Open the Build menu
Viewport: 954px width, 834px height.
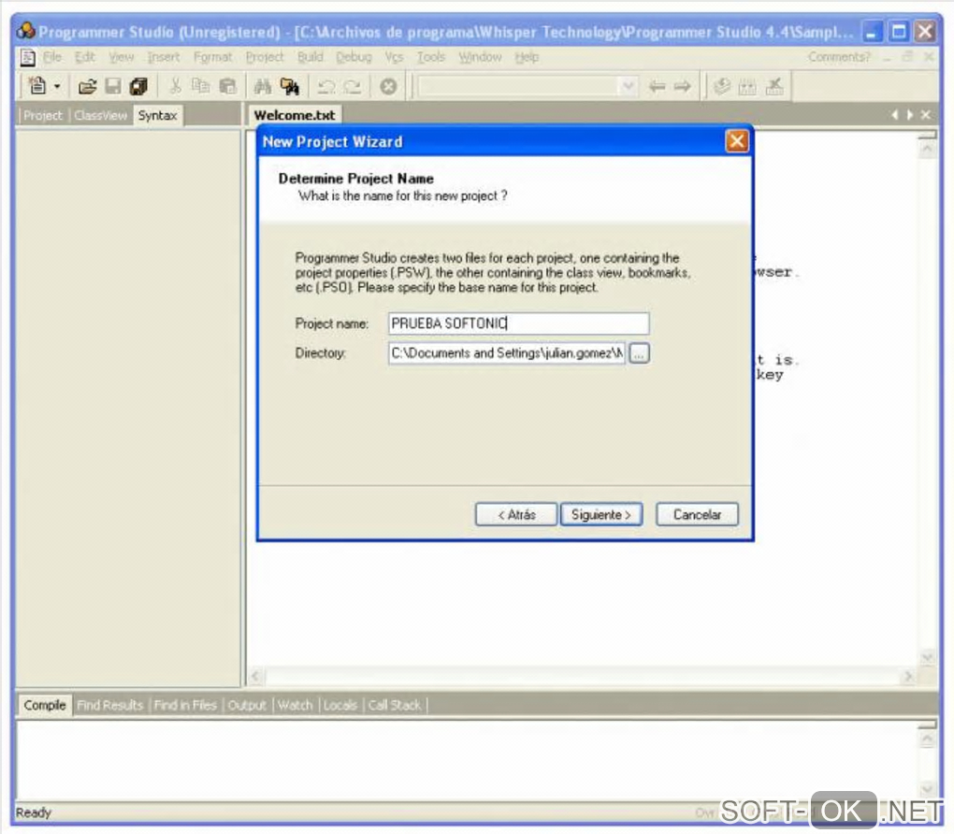tap(311, 57)
